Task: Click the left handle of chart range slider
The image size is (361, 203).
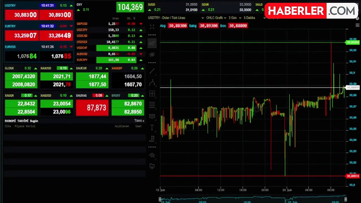Action: [x=160, y=199]
